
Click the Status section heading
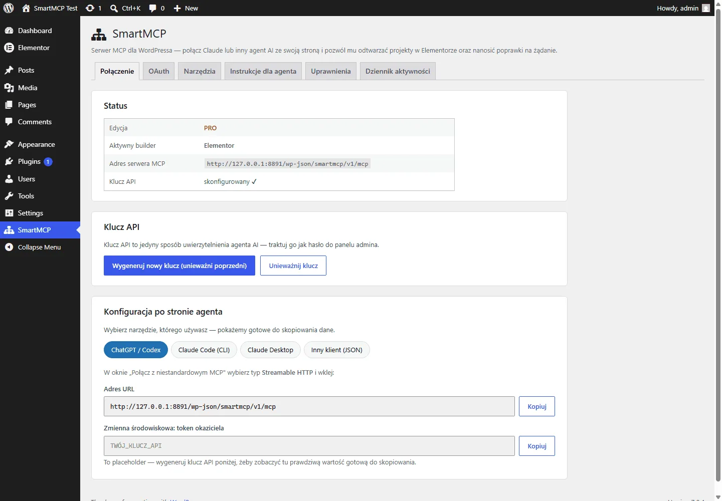click(115, 106)
